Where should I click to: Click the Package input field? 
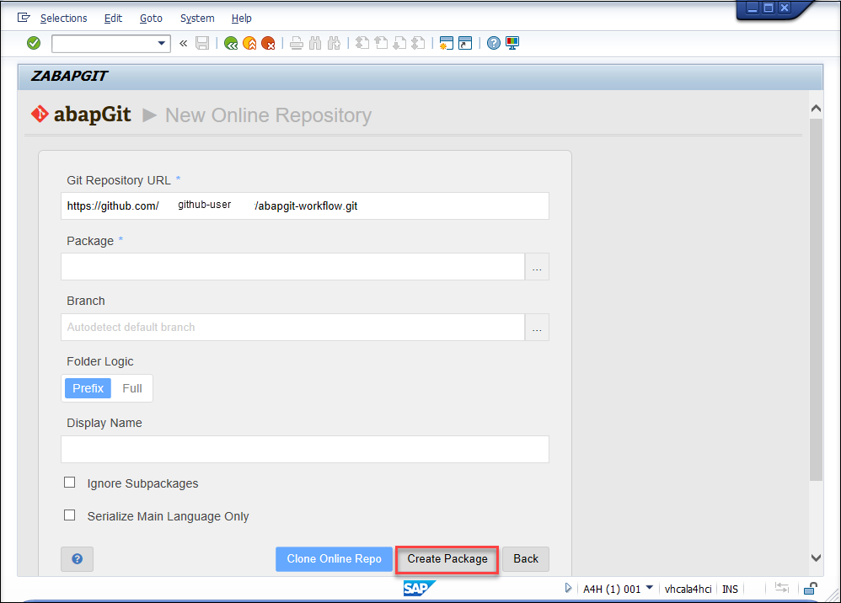click(x=293, y=266)
